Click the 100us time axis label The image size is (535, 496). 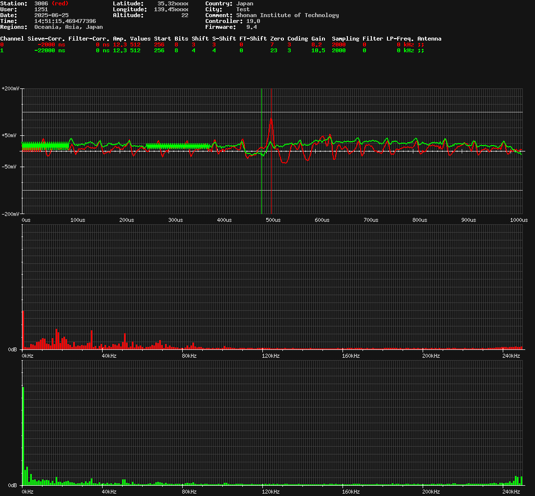pyautogui.click(x=78, y=220)
